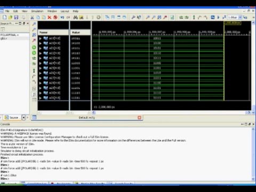Click the Step icon right of time dropdown

click(245, 17)
